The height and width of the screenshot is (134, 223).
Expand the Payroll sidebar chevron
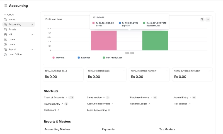32,50
